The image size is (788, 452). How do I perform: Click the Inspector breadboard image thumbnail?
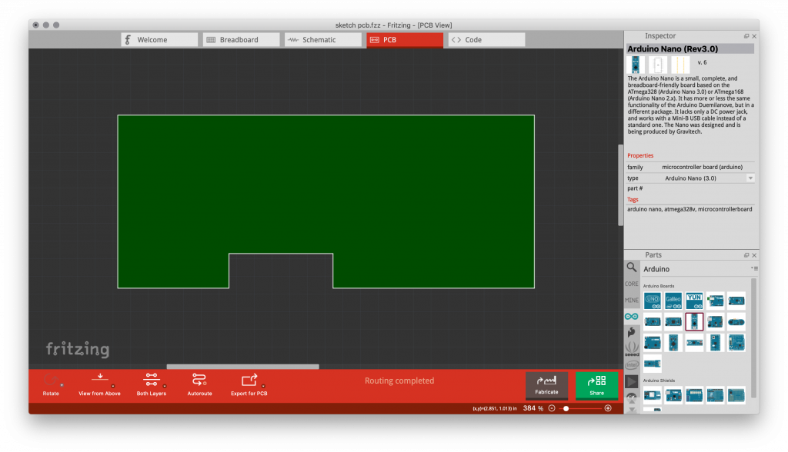636,65
